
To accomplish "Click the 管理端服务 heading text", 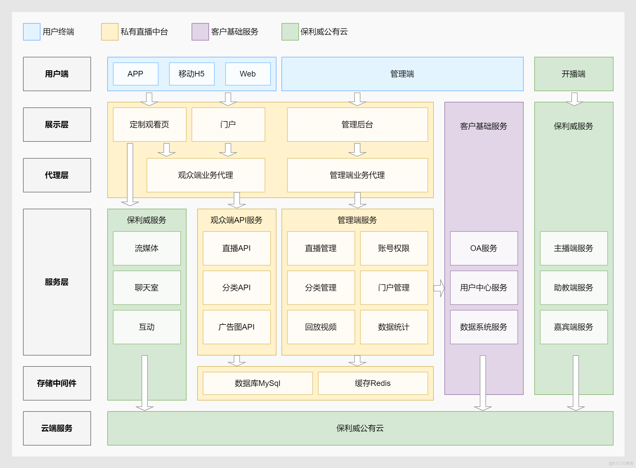I will click(x=357, y=220).
